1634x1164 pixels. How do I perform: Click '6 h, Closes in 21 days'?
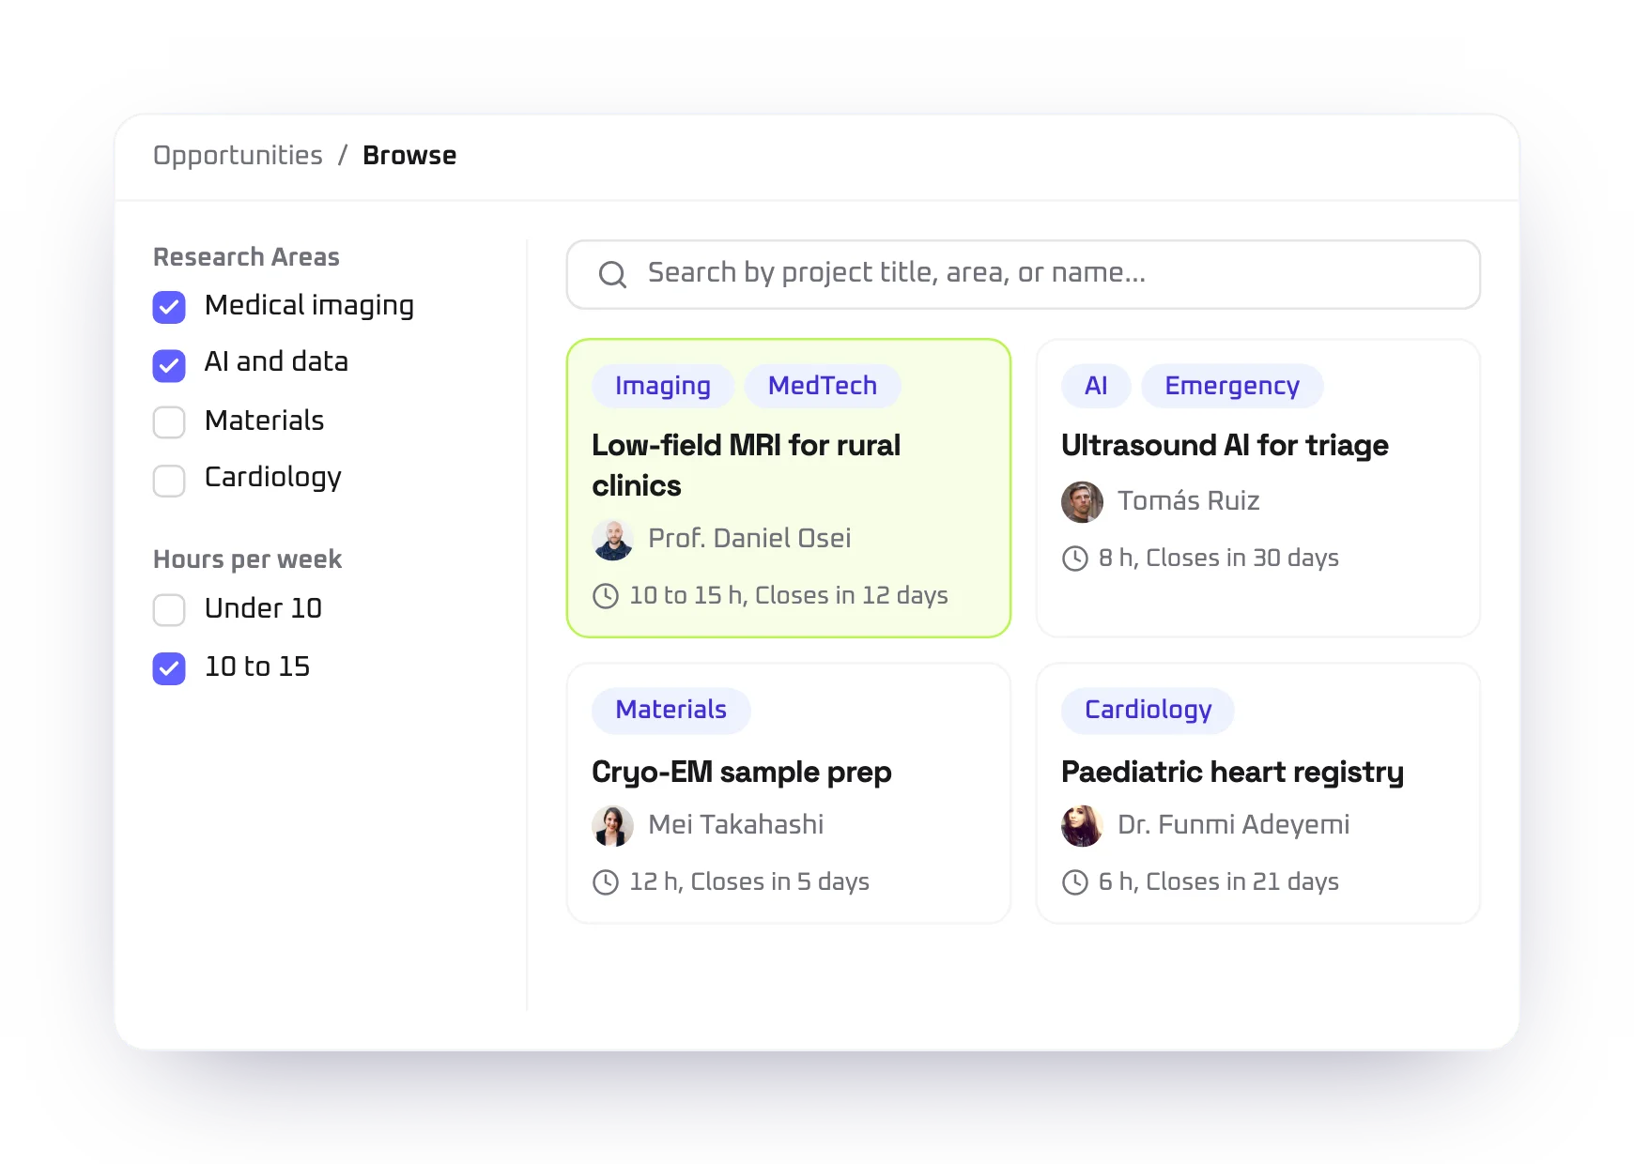pyautogui.click(x=1219, y=882)
